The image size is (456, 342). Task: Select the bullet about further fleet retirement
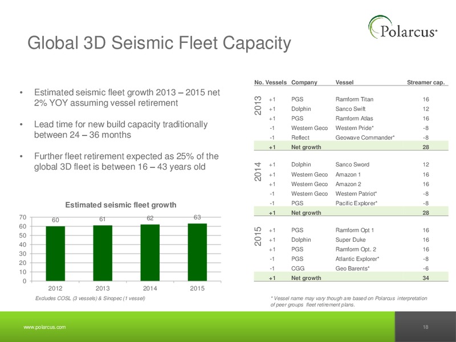tap(127, 161)
